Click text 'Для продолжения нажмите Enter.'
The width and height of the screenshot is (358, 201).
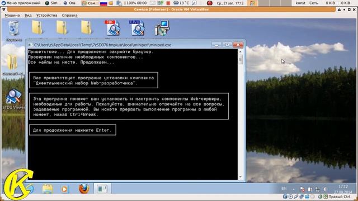tap(72, 130)
